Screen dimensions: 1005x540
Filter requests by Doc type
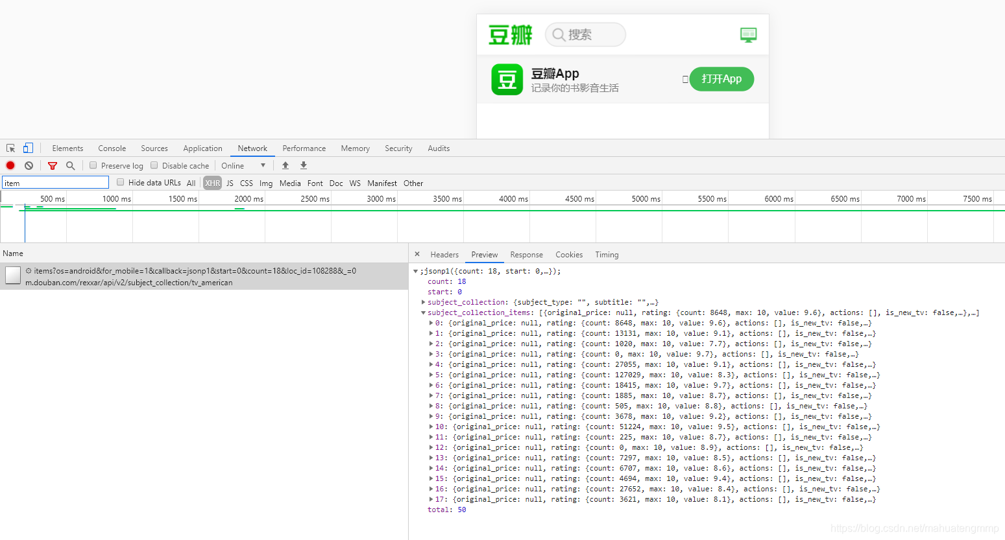[x=336, y=183]
